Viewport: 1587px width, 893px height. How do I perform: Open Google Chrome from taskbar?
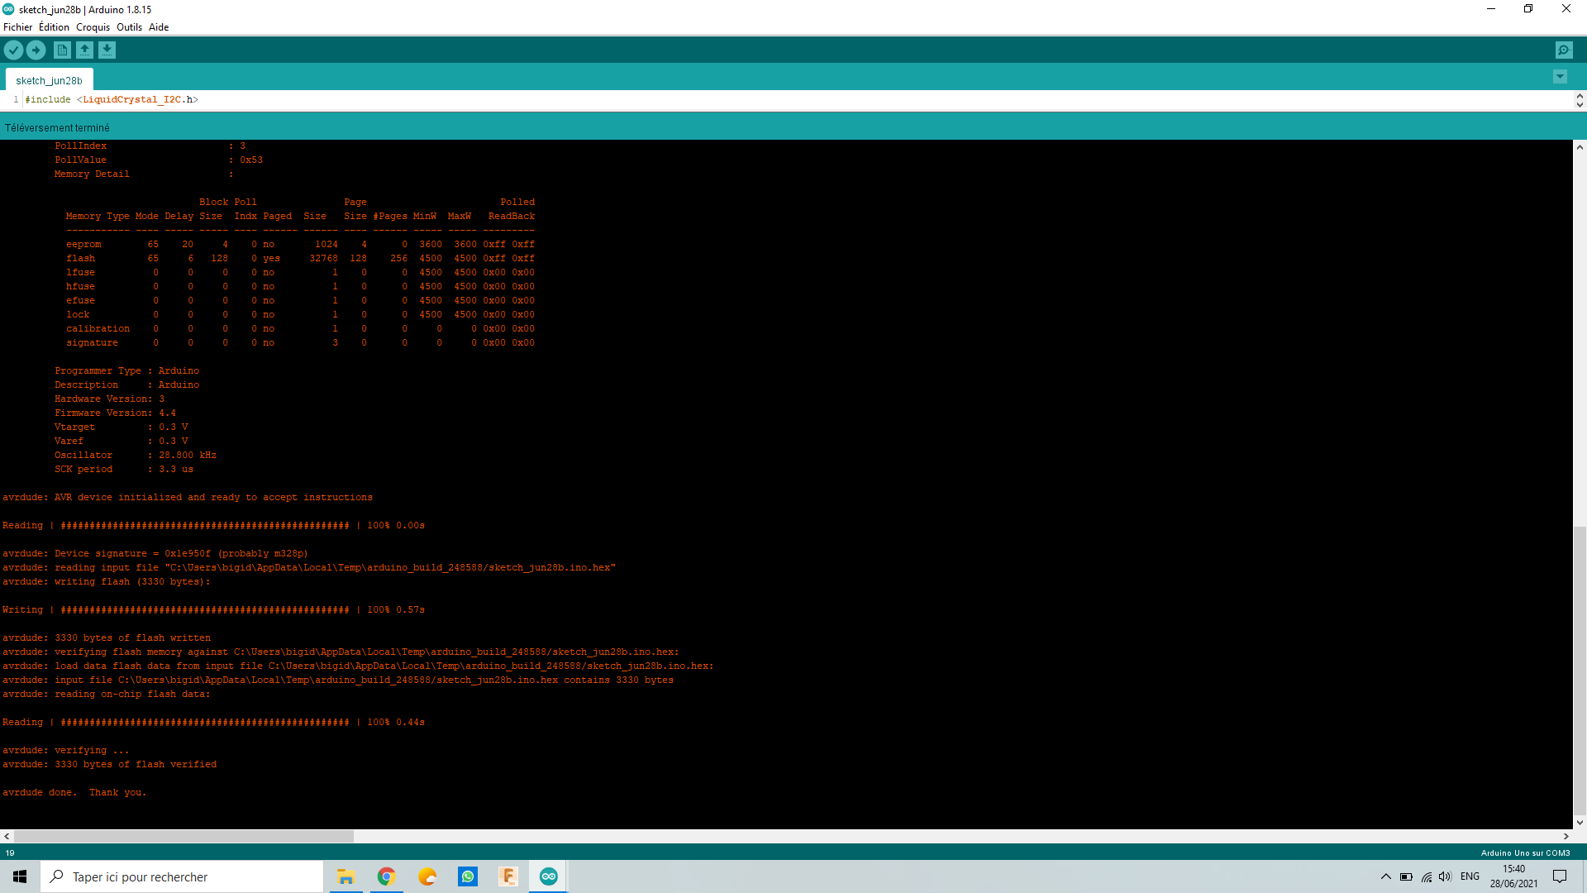tap(387, 876)
